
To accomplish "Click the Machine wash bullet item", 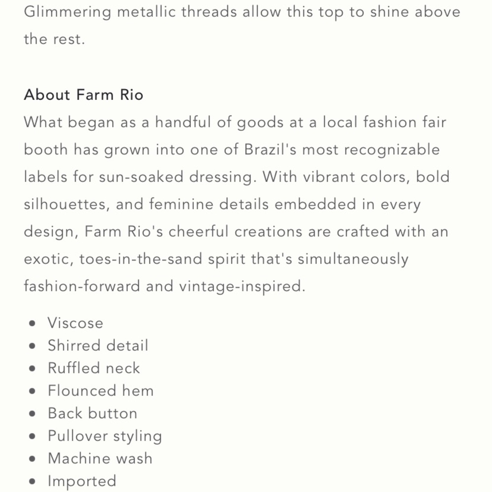I will 100,459.
